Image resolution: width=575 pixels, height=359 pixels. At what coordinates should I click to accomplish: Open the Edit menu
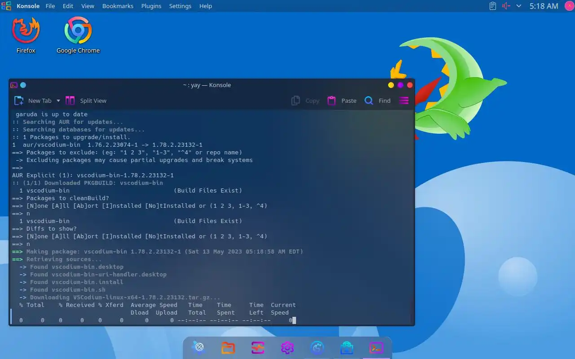click(68, 6)
